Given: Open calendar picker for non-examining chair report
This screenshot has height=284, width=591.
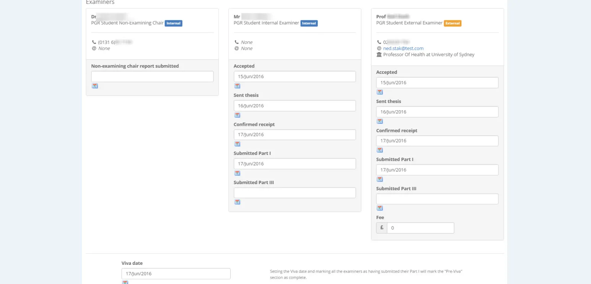Looking at the screenshot, I should [95, 86].
